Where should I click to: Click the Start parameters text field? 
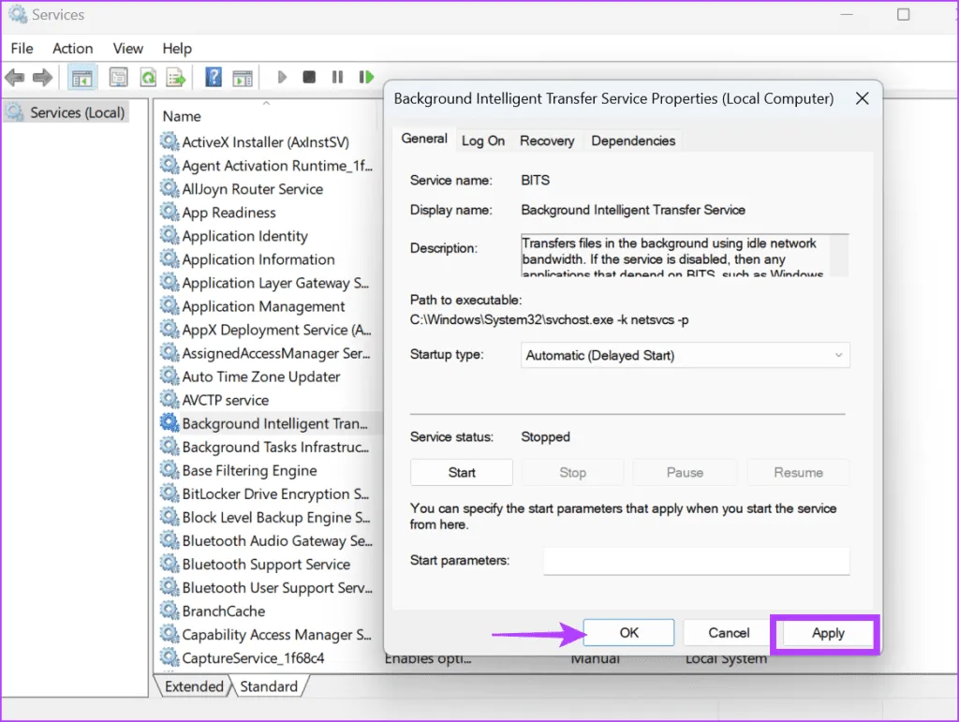(x=696, y=561)
